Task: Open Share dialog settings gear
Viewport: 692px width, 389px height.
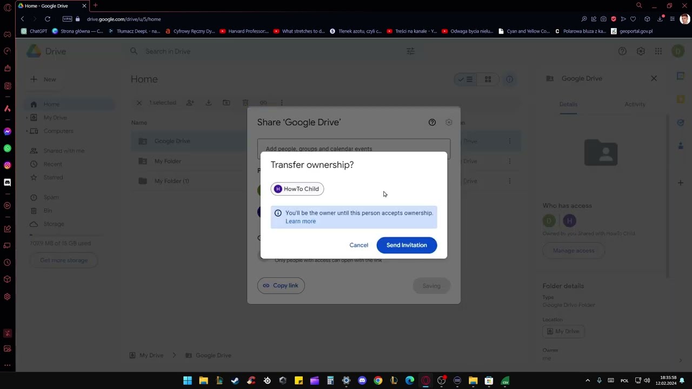Action: [449, 122]
